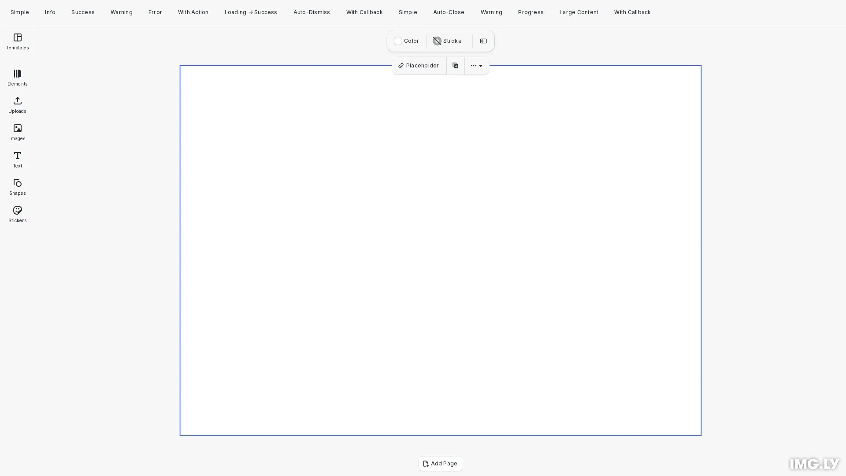Image resolution: width=846 pixels, height=476 pixels.
Task: Open the Text panel
Action: [x=17, y=160]
